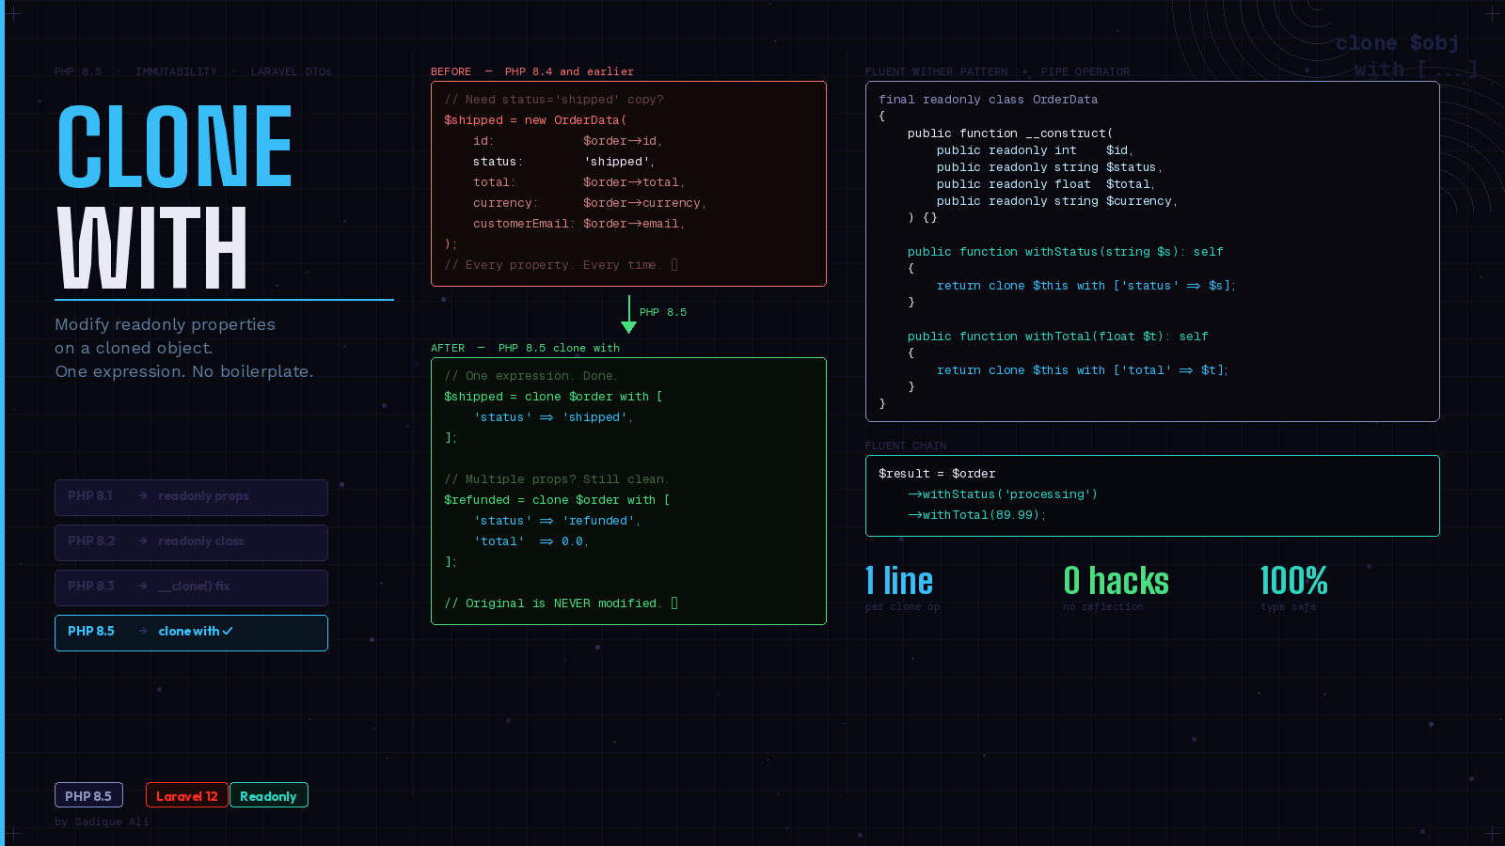Click the emoji after NEVER modified comment
1505x846 pixels.
(x=675, y=603)
